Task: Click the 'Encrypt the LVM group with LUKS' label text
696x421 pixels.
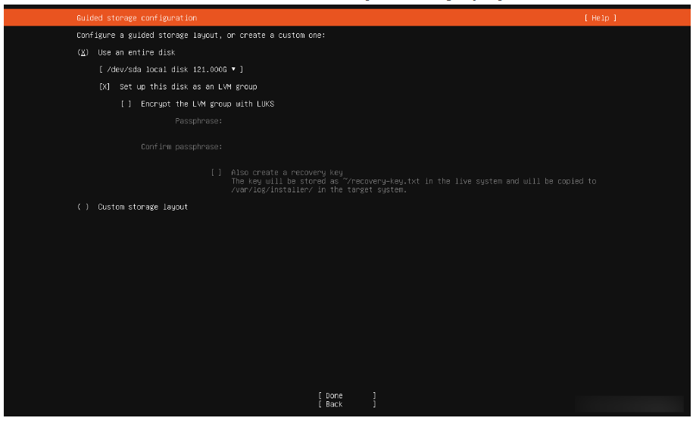Action: [207, 104]
